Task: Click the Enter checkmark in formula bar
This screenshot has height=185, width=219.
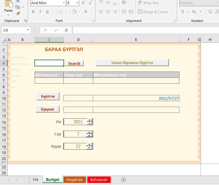Action: point(56,30)
